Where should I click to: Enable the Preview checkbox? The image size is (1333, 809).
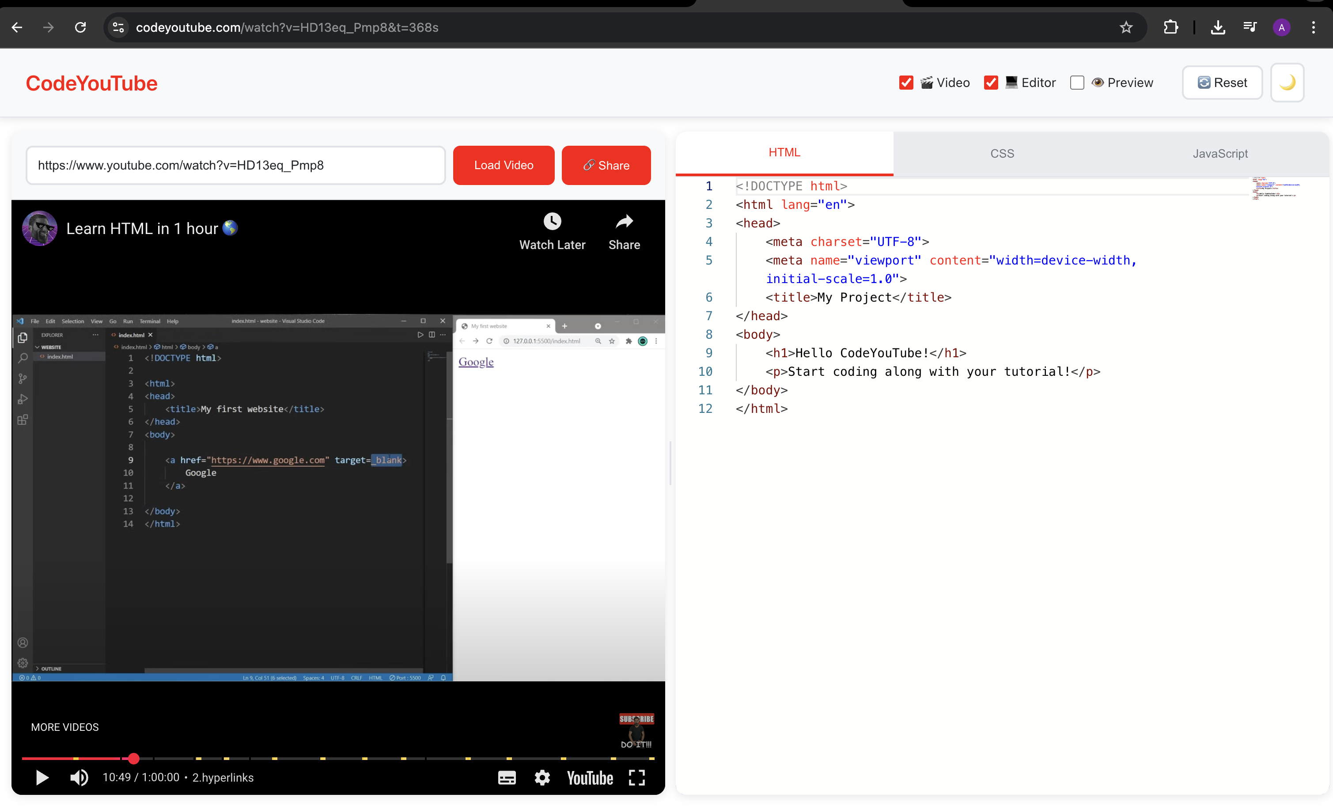(1076, 83)
